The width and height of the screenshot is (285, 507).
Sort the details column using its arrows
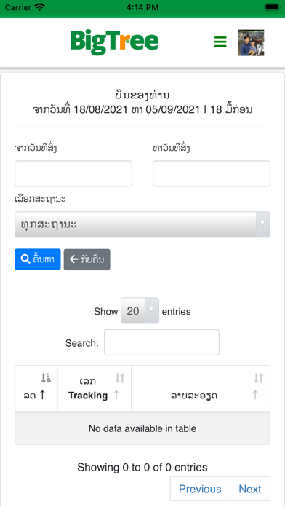(x=259, y=377)
